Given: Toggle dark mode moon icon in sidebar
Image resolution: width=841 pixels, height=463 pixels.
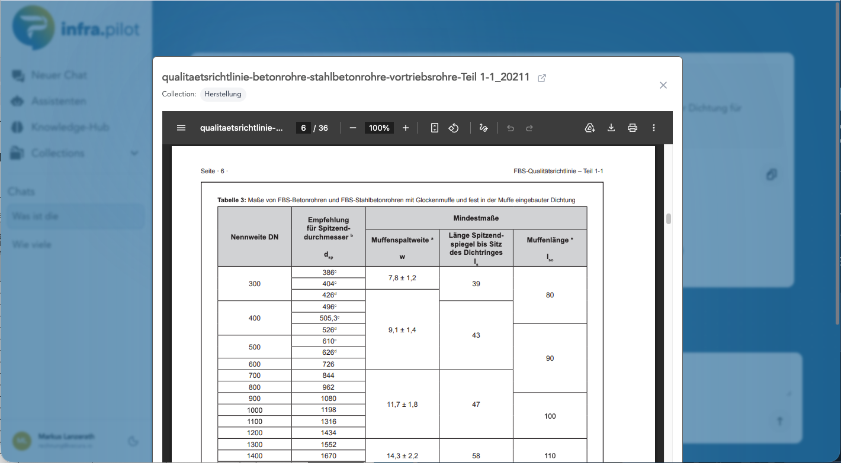Looking at the screenshot, I should (x=133, y=441).
